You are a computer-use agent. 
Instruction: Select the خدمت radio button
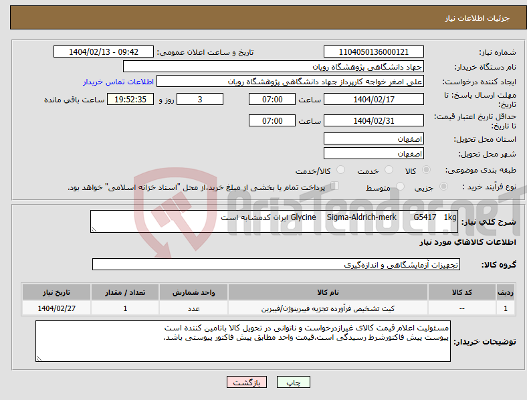(389, 170)
